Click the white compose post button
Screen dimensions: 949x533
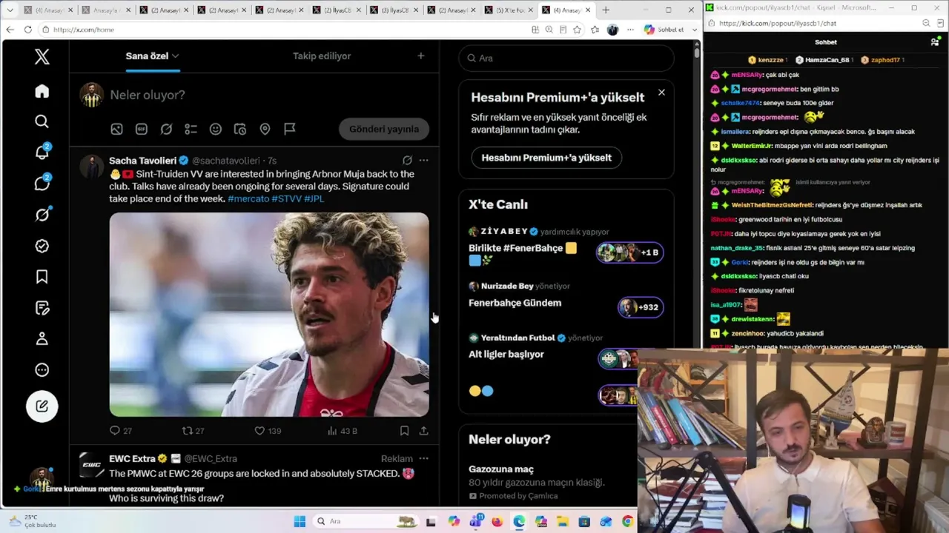pos(42,406)
